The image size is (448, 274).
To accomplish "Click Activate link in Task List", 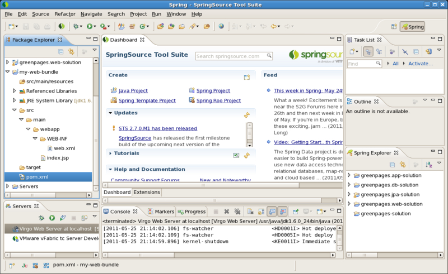I will pyautogui.click(x=421, y=64).
